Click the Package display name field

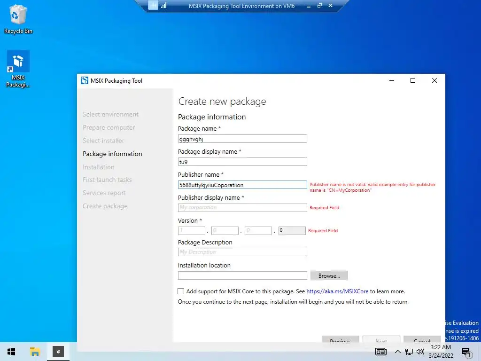(242, 162)
